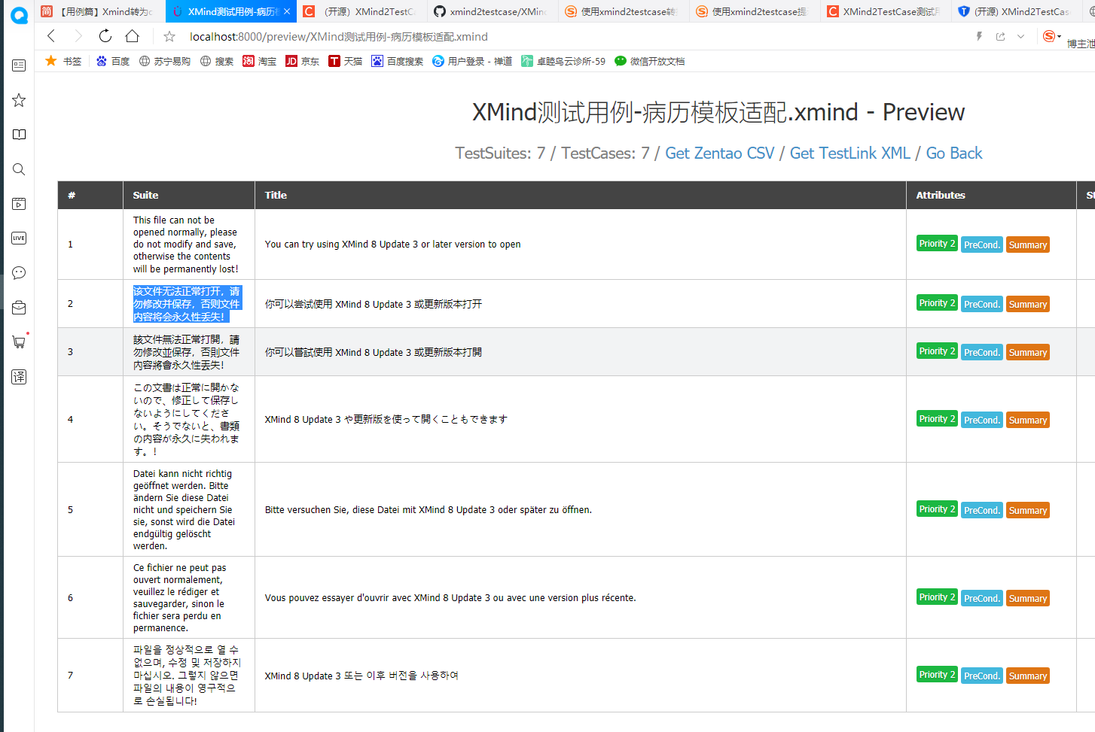Open the video player icon in sidebar

coord(19,204)
